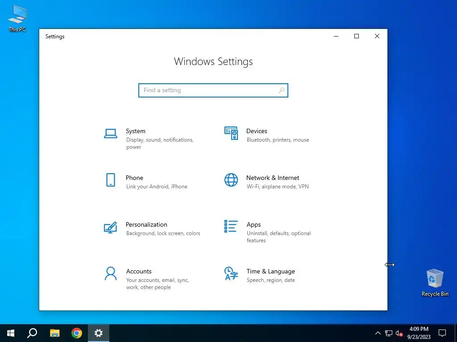Image resolution: width=457 pixels, height=342 pixels.
Task: Open the Network & Internet globe icon
Action: pyautogui.click(x=231, y=180)
